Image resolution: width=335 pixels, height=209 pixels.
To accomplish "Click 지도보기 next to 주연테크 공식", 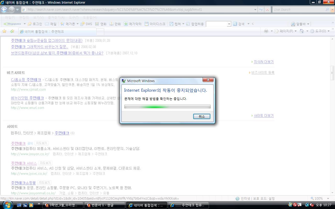I will [x=41, y=143].
